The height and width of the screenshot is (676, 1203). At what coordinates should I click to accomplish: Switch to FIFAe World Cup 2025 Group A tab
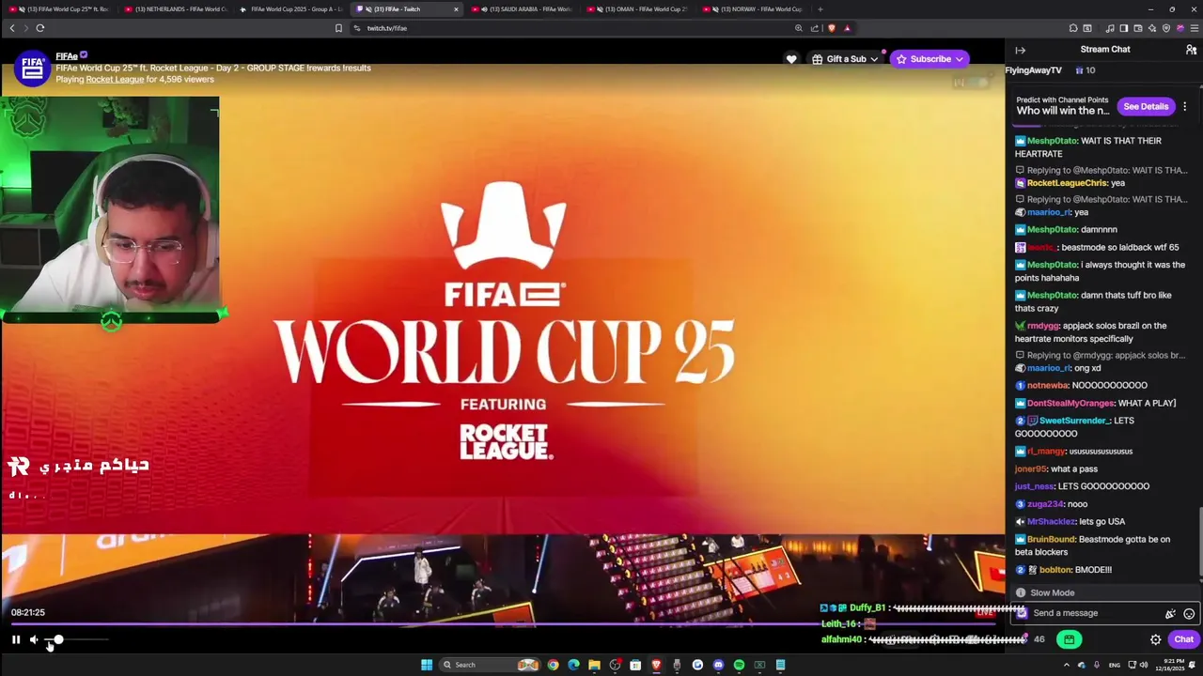pyautogui.click(x=291, y=9)
